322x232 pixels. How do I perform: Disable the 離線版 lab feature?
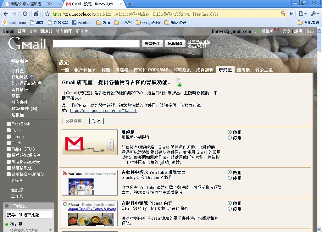(230, 138)
